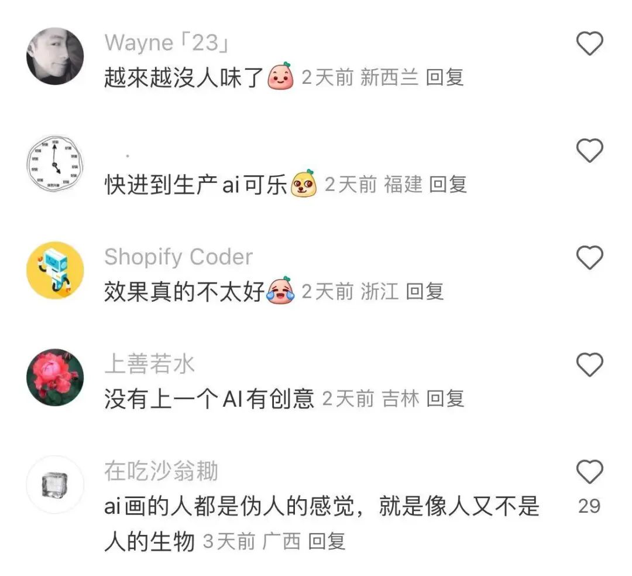This screenshot has width=632, height=576.
Task: Open the clock face avatar profile
Action: click(55, 163)
